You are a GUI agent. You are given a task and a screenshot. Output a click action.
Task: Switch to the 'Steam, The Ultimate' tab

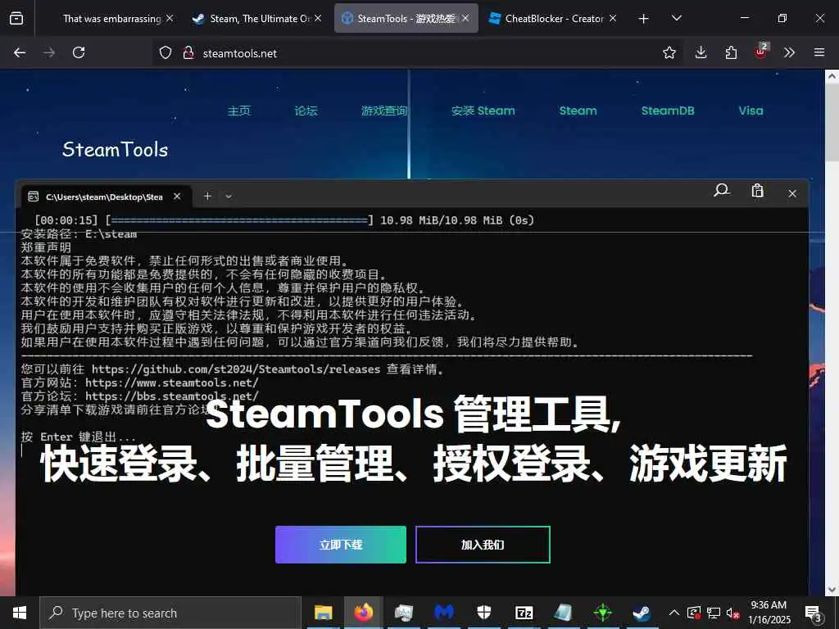[x=256, y=18]
